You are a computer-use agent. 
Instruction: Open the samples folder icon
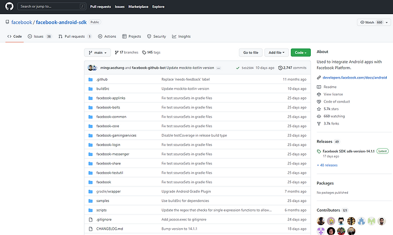click(x=91, y=201)
